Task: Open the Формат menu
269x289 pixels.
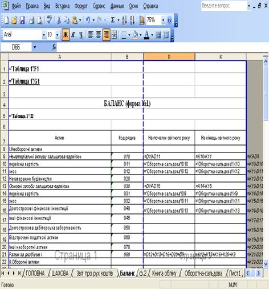Action: coord(81,6)
